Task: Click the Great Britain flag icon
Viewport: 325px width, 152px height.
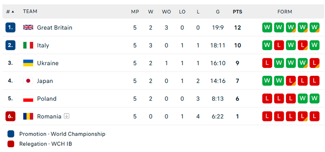Action: tap(28, 27)
